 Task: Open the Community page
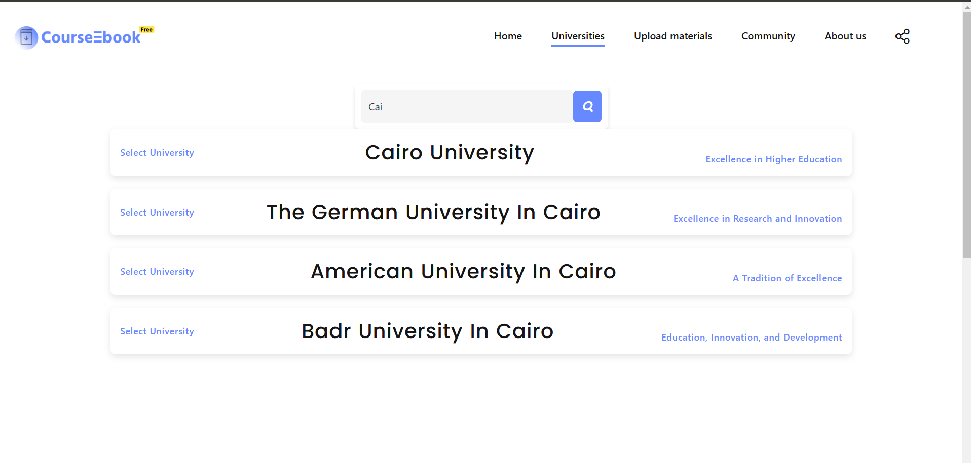[x=768, y=36]
